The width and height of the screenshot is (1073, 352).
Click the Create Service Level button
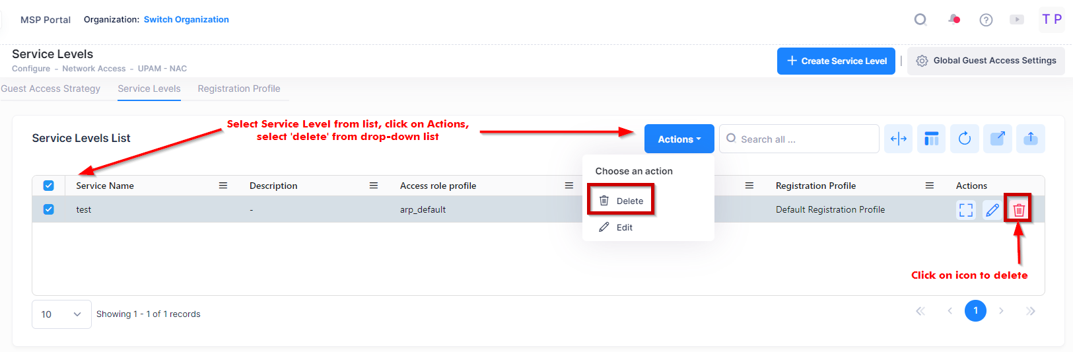coord(836,61)
